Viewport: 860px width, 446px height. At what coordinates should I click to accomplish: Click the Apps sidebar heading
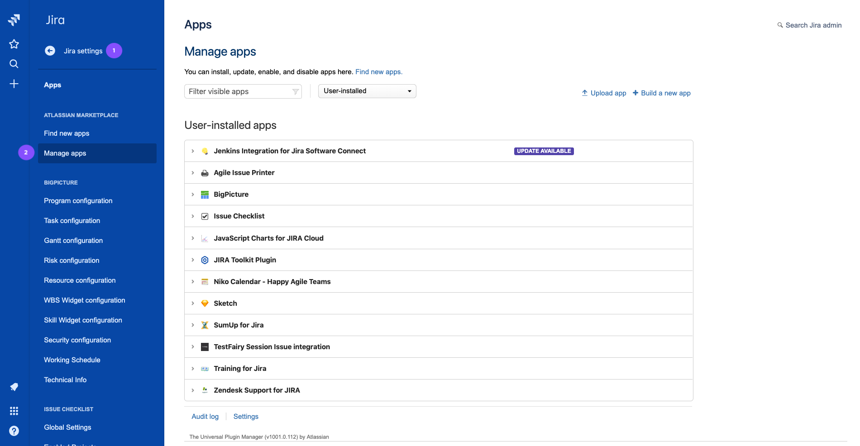tap(53, 85)
